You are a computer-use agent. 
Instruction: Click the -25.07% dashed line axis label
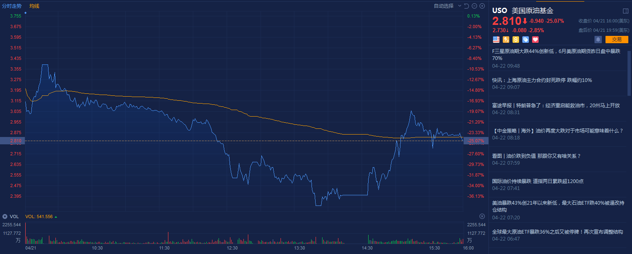click(476, 141)
